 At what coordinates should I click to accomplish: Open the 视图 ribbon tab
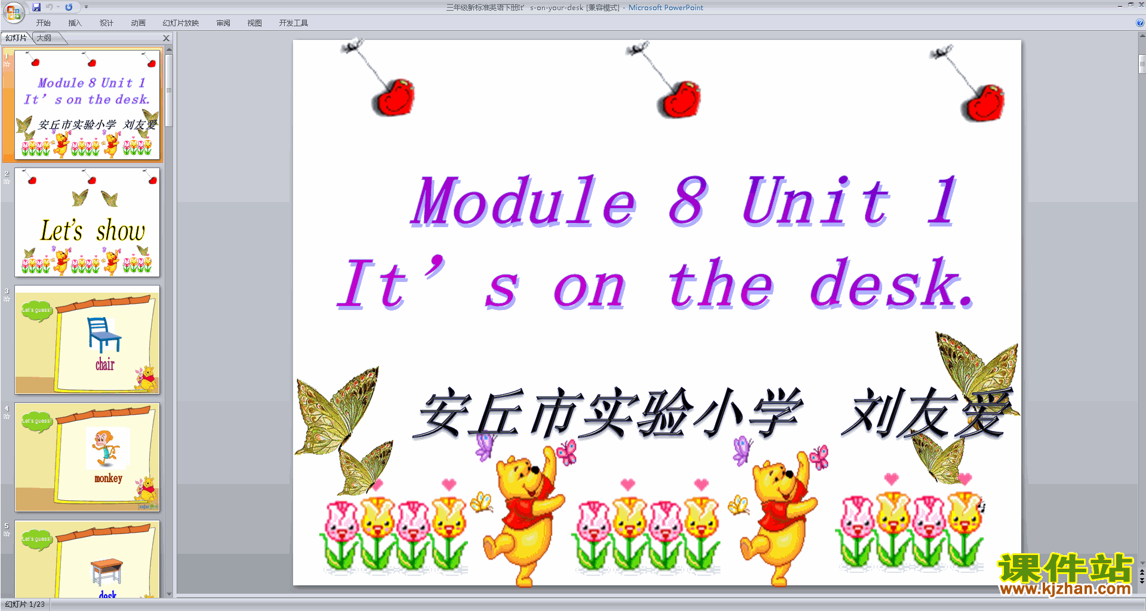click(x=255, y=23)
